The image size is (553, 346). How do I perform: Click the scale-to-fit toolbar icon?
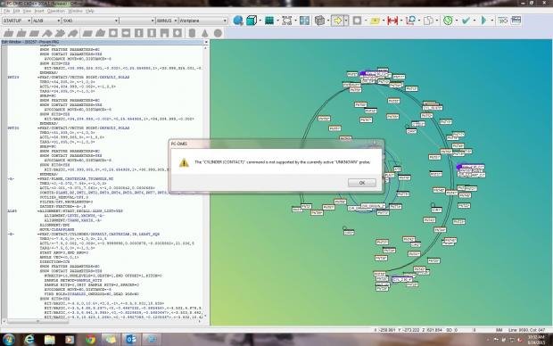click(287, 21)
